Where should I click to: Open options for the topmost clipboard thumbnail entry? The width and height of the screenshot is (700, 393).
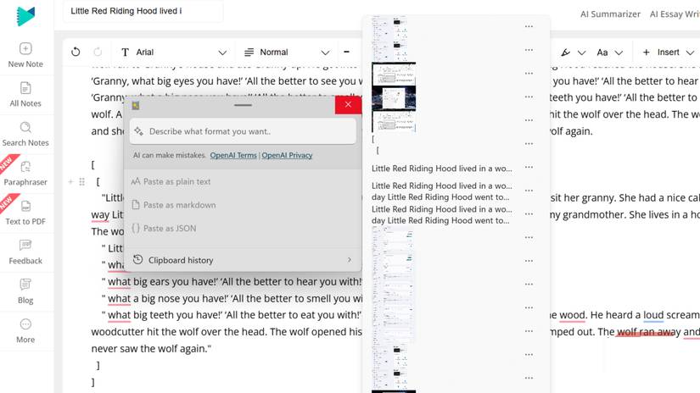click(529, 26)
